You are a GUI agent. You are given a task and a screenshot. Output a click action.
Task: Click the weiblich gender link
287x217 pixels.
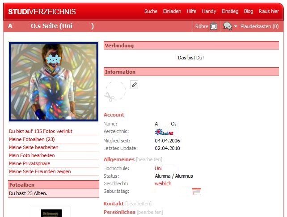tap(163, 184)
